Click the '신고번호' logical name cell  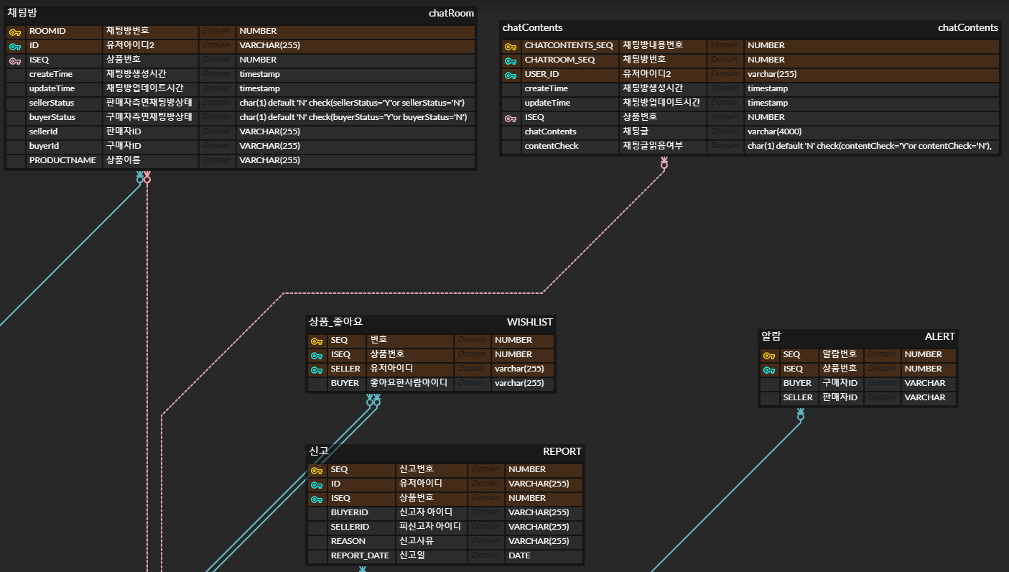(431, 470)
